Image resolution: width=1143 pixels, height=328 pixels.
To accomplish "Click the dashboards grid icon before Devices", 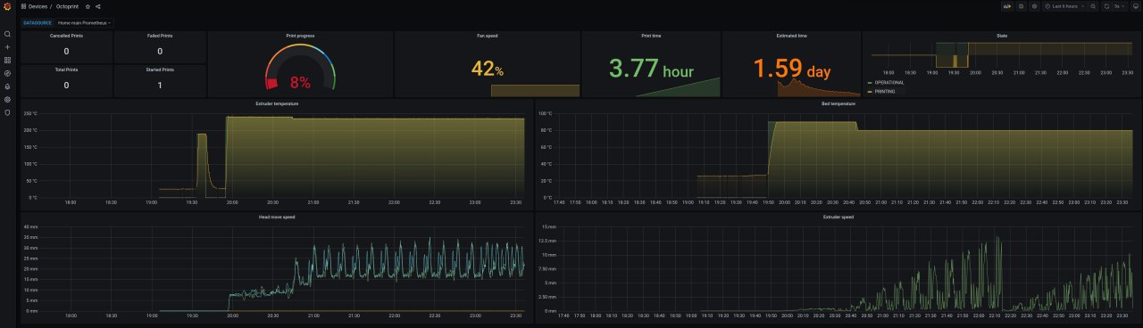I will pyautogui.click(x=23, y=6).
